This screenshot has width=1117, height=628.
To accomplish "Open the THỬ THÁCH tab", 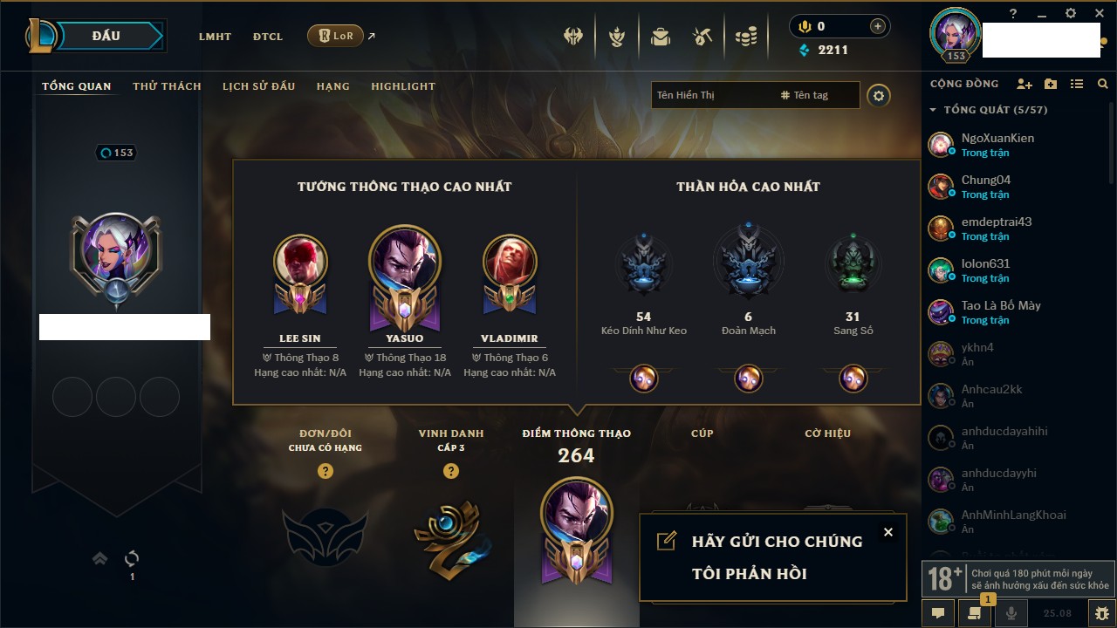I will click(x=167, y=86).
